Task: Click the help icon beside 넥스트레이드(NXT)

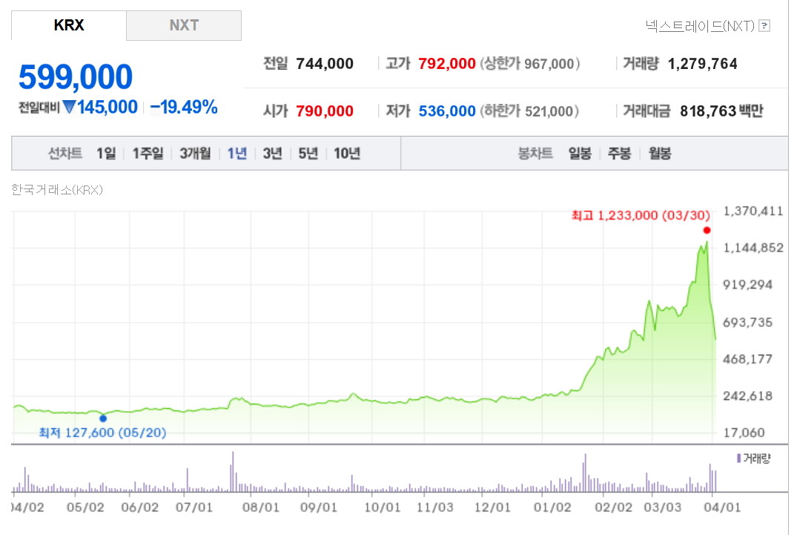Action: (764, 26)
